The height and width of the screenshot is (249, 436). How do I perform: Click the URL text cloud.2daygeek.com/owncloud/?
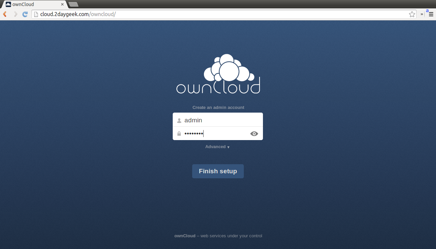tap(78, 14)
